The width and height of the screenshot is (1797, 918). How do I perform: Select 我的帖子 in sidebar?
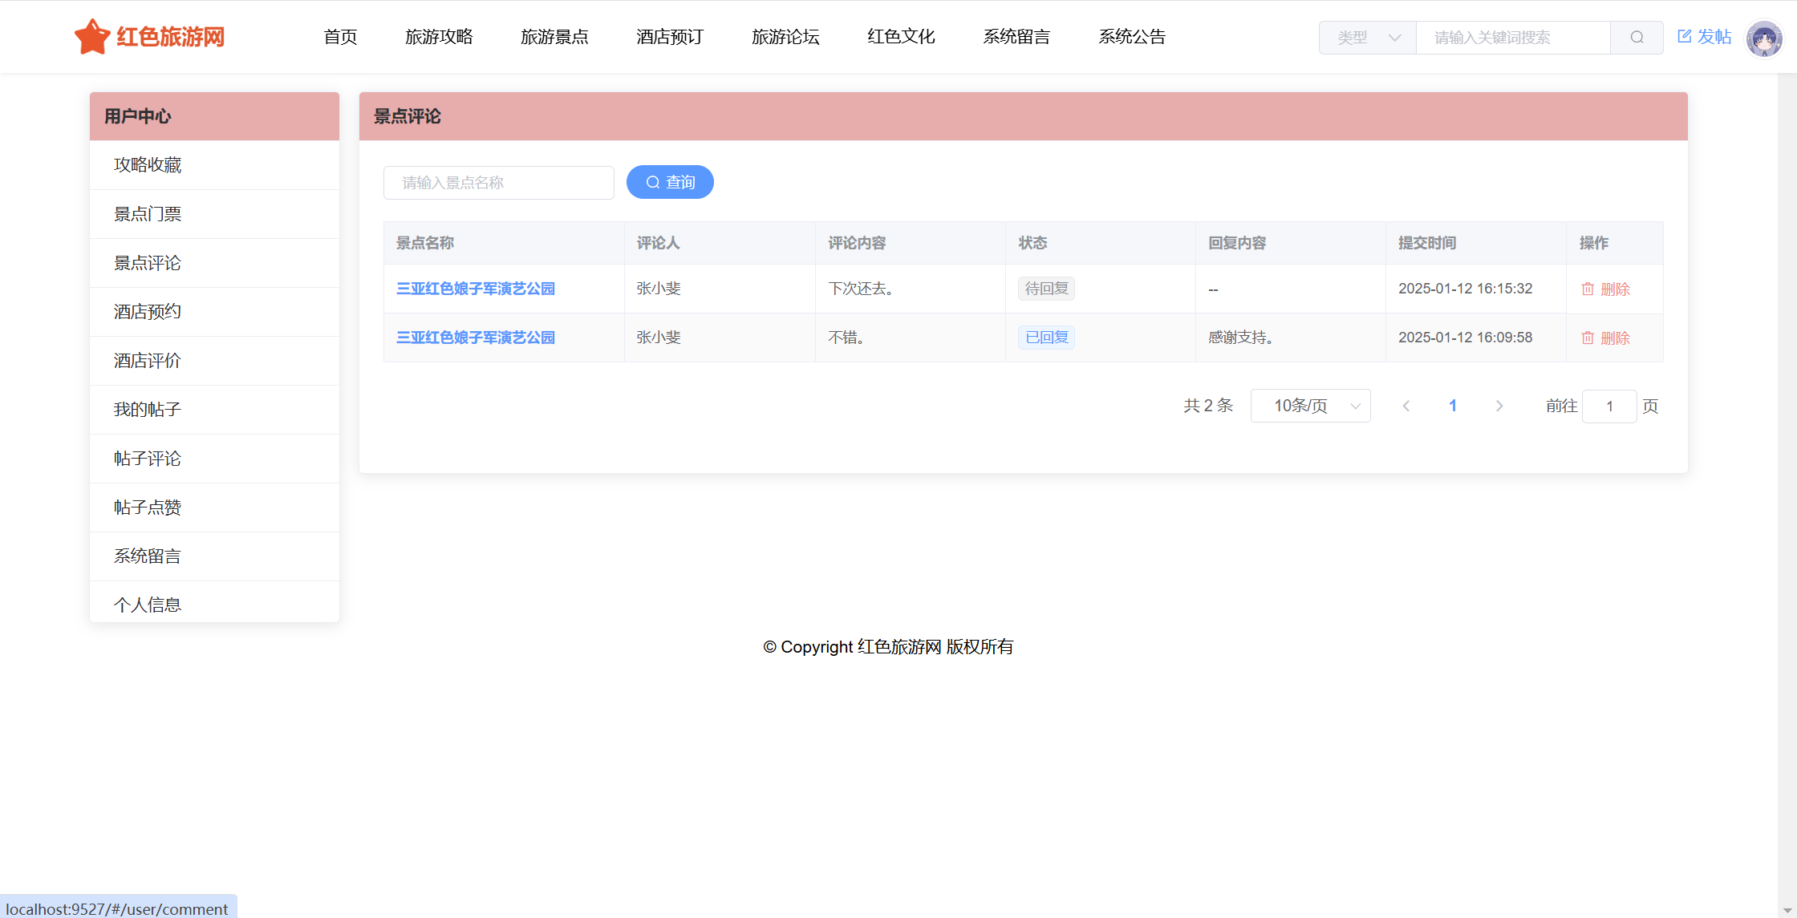point(148,410)
